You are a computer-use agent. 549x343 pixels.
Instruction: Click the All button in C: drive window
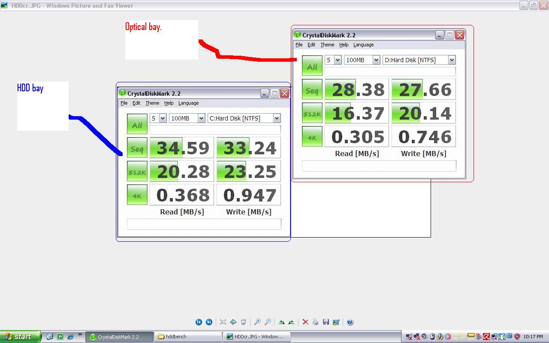tap(137, 124)
